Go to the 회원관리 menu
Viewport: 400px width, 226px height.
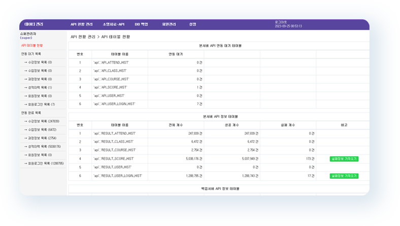pyautogui.click(x=169, y=24)
